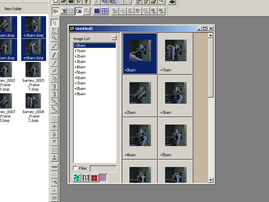Toggle the color palette toolbar button
Viewport: 269px width, 202px height.
point(55,11)
